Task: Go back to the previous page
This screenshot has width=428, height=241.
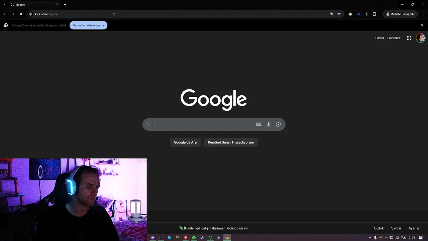Action: 5,14
